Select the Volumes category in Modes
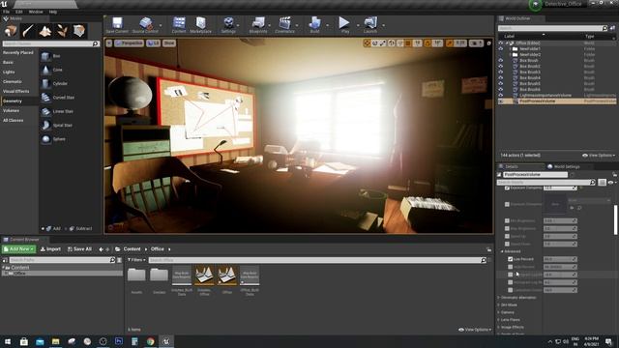The width and height of the screenshot is (619, 348). [x=11, y=110]
